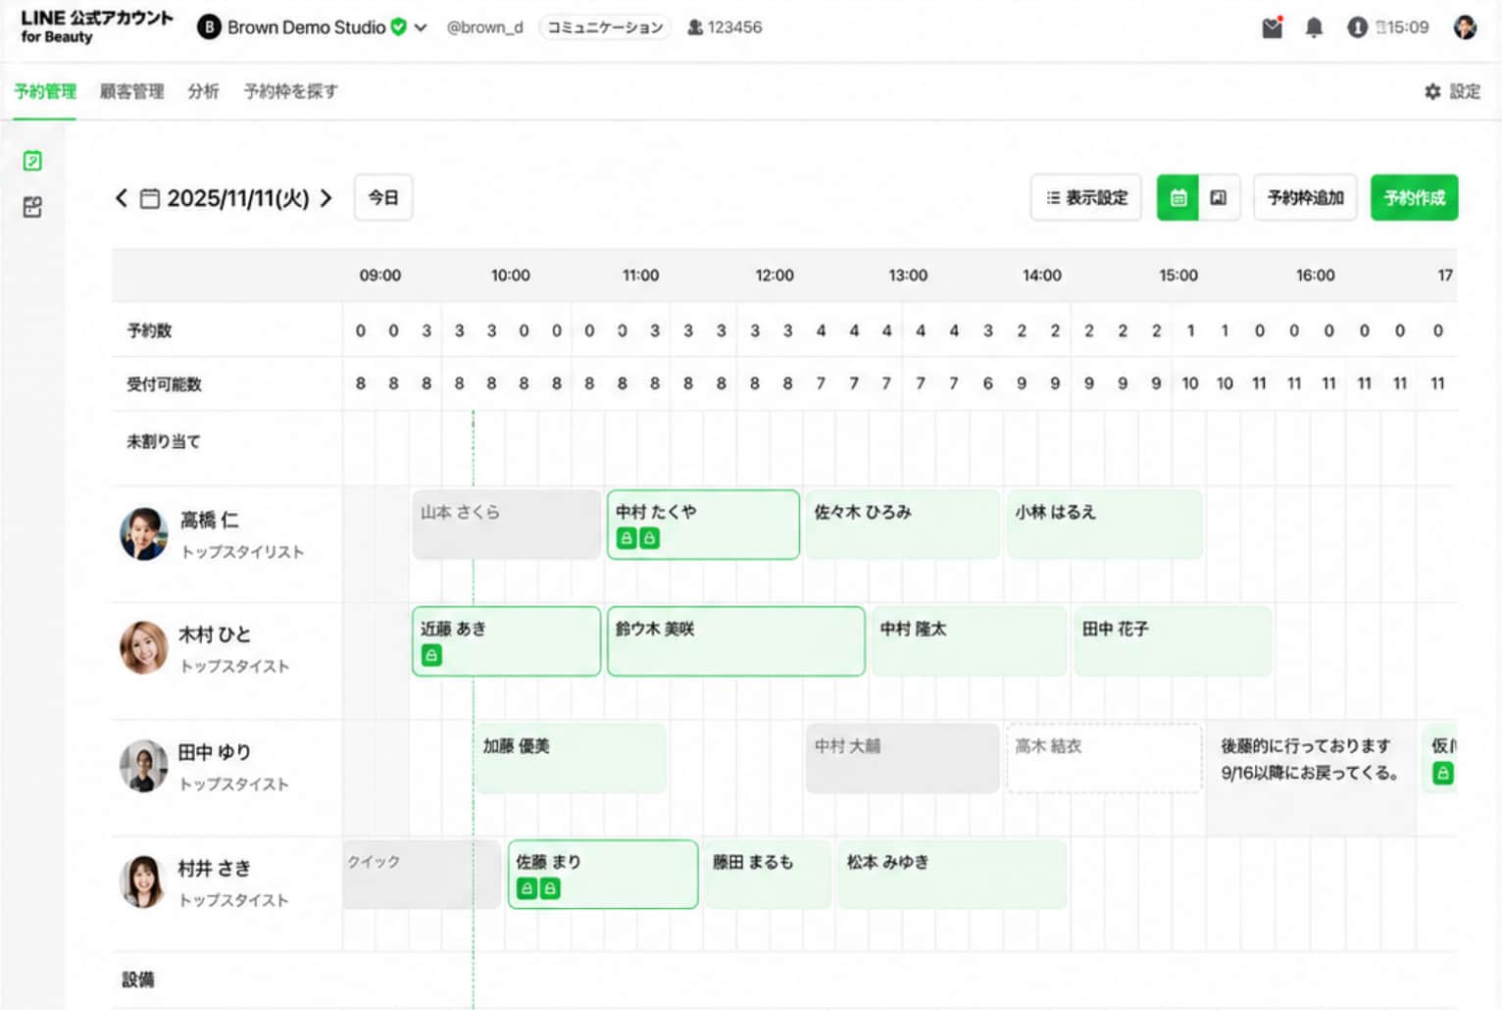Click the コミュニケーション badge
The width and height of the screenshot is (1502, 1010).
point(605,27)
